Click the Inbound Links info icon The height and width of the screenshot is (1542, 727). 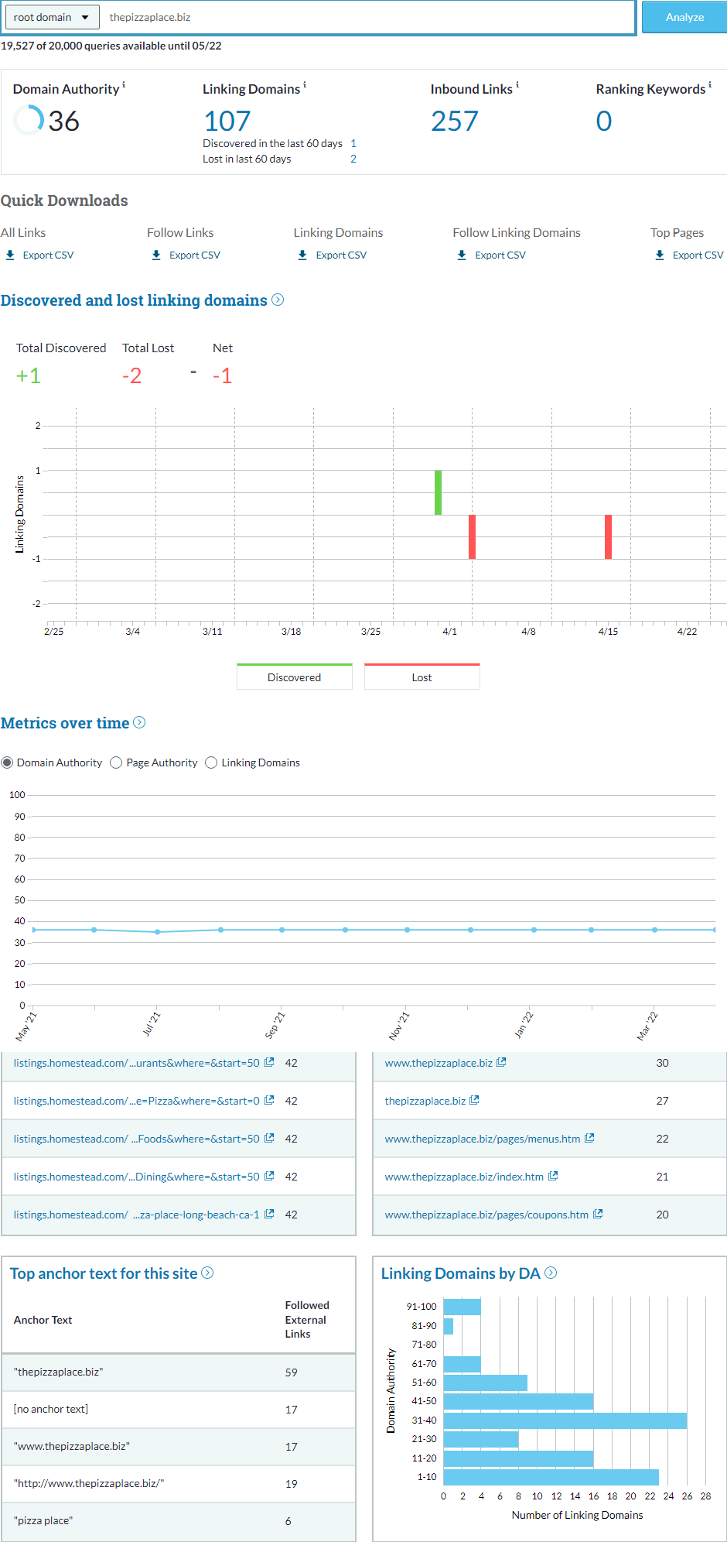point(517,84)
